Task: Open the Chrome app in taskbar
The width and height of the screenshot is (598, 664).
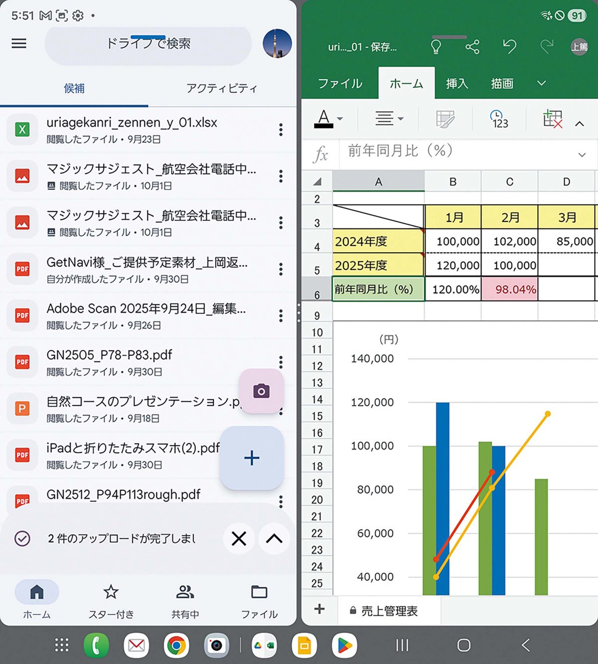Action: [x=176, y=645]
